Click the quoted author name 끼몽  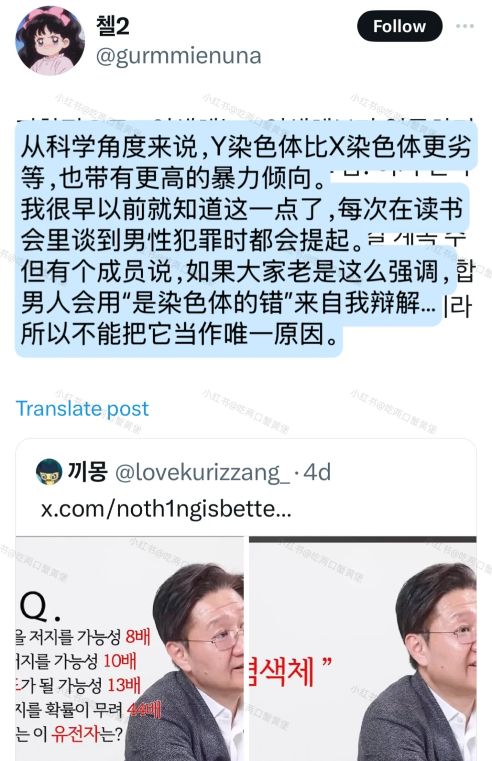(87, 471)
